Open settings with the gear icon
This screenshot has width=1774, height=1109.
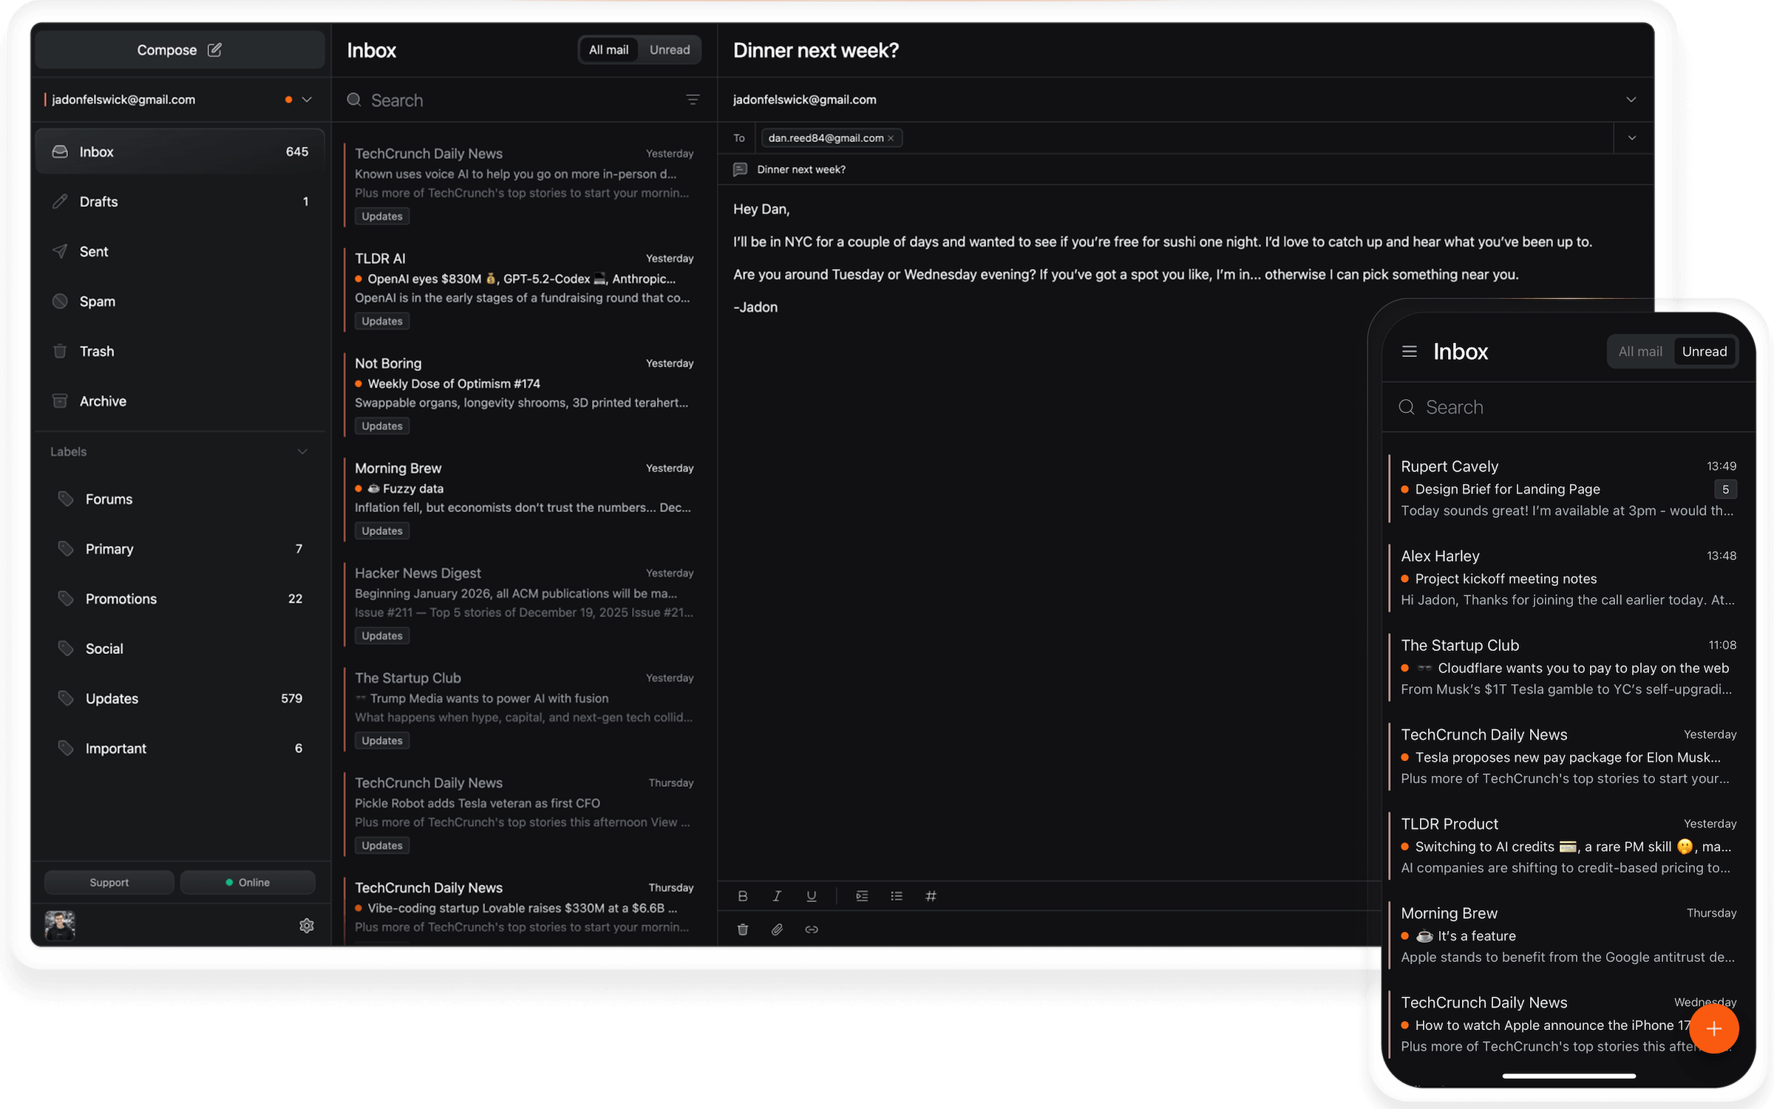307,925
